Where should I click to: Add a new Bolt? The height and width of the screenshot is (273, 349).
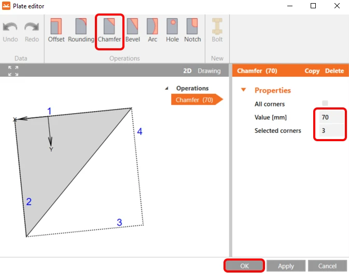217,30
